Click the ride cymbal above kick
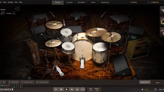 click(96, 32)
